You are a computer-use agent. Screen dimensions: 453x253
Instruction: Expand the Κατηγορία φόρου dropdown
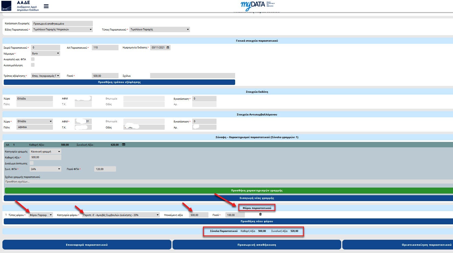coord(121,215)
